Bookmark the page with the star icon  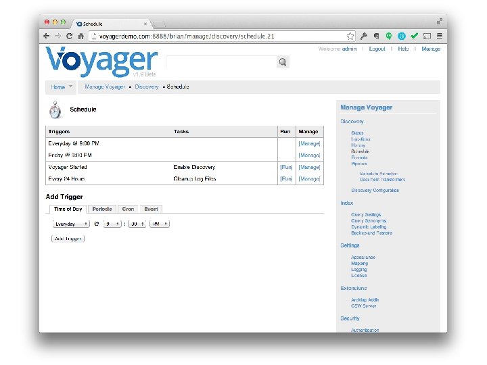[x=350, y=36]
